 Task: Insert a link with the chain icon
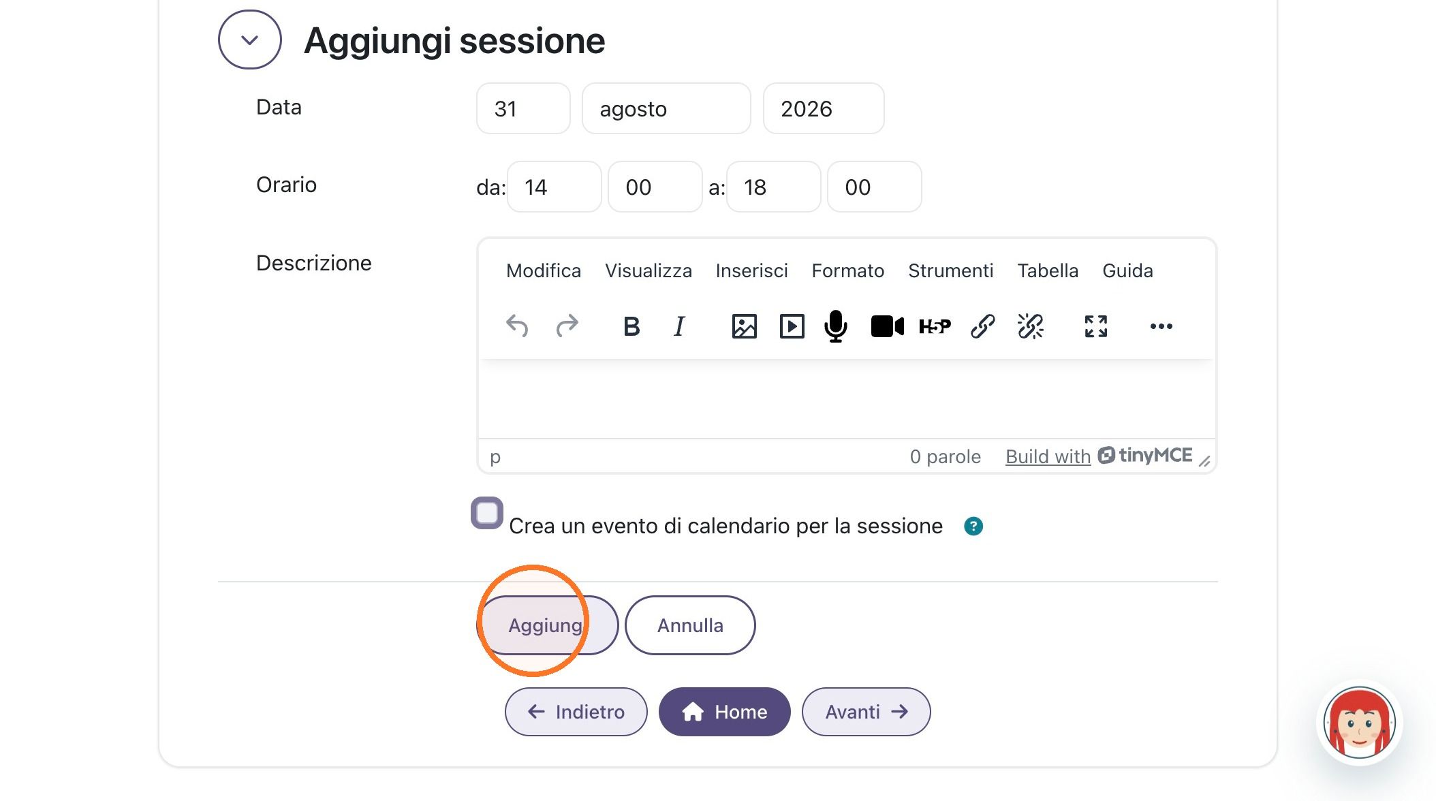pyautogui.click(x=982, y=326)
